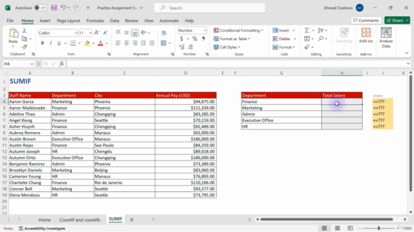Image resolution: width=414 pixels, height=232 pixels.
Task: Add a new sheet with the plus button
Action: (x=153, y=219)
